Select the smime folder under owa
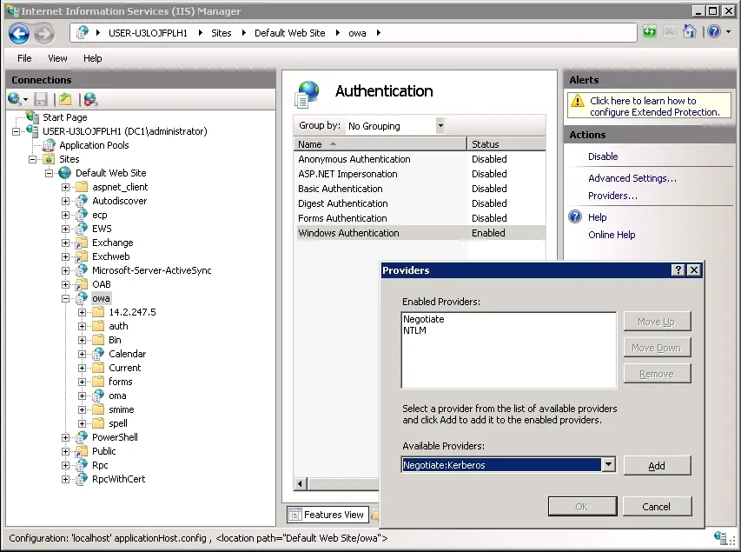 pos(122,409)
